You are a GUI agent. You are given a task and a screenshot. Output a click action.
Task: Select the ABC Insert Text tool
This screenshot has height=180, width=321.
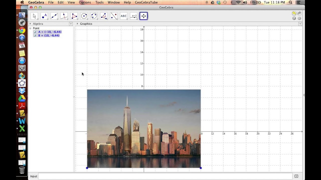pyautogui.click(x=124, y=16)
